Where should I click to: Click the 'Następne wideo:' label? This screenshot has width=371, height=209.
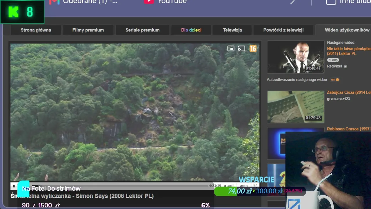(341, 42)
